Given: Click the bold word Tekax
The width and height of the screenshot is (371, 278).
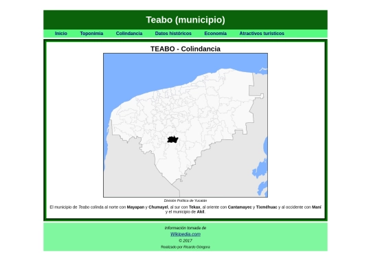Looking at the screenshot, I should click(x=194, y=207).
